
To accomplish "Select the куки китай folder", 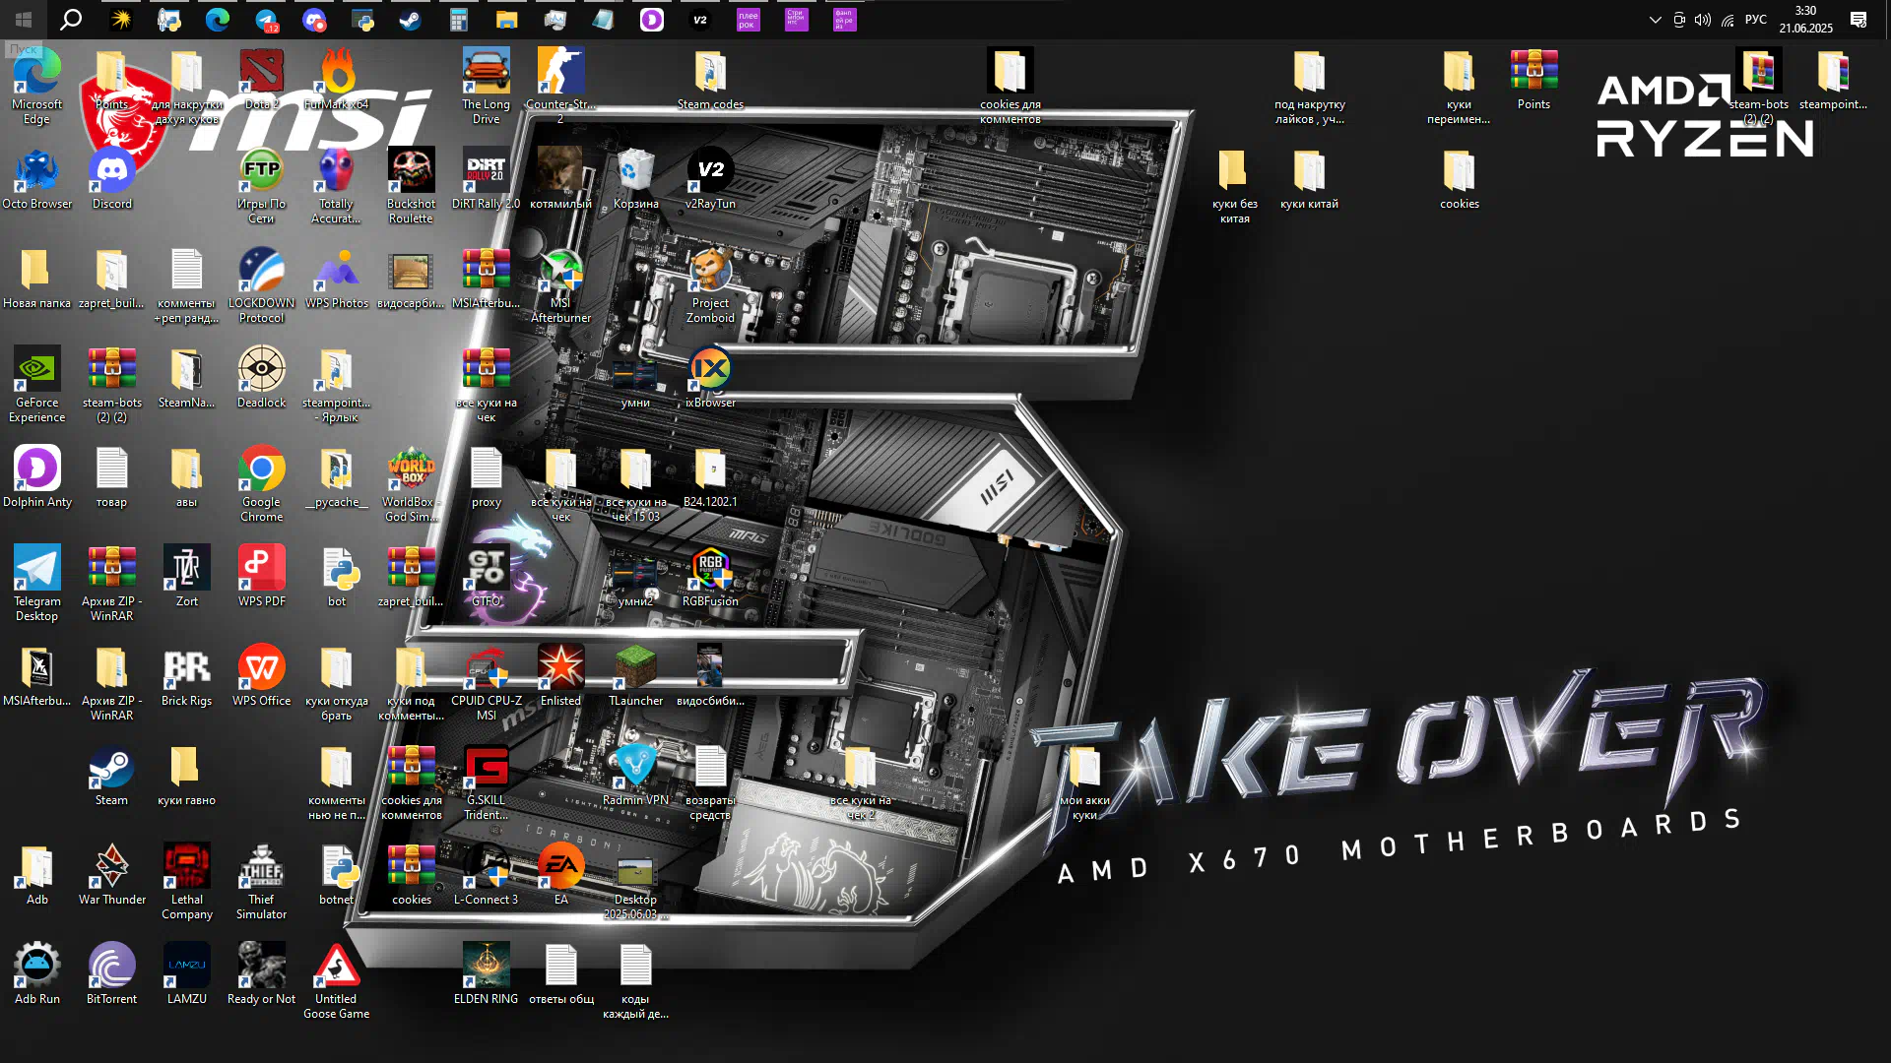I will [x=1309, y=178].
